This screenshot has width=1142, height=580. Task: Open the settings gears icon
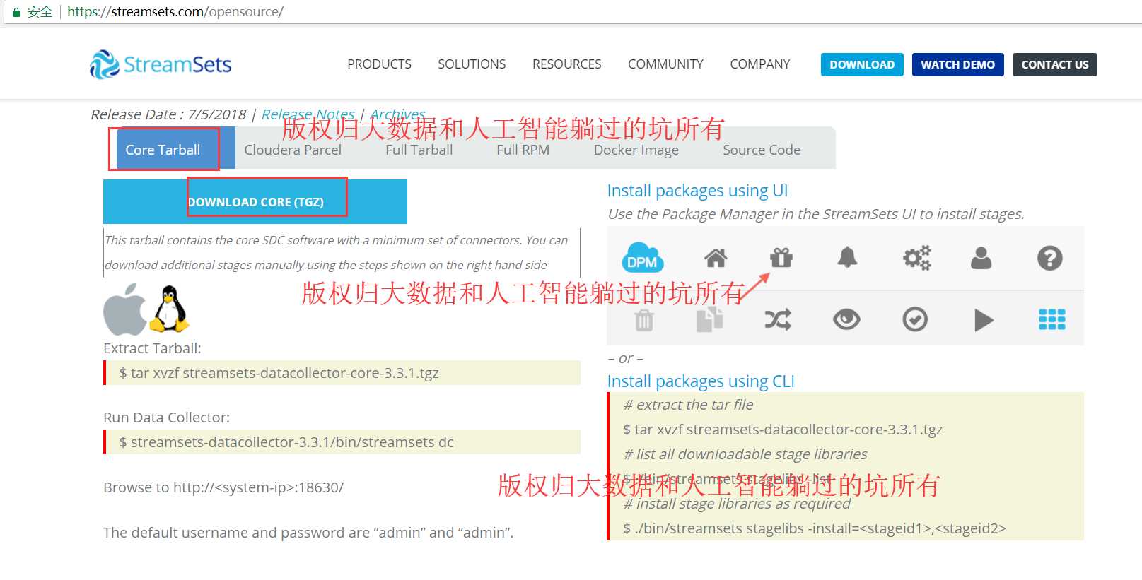(916, 258)
